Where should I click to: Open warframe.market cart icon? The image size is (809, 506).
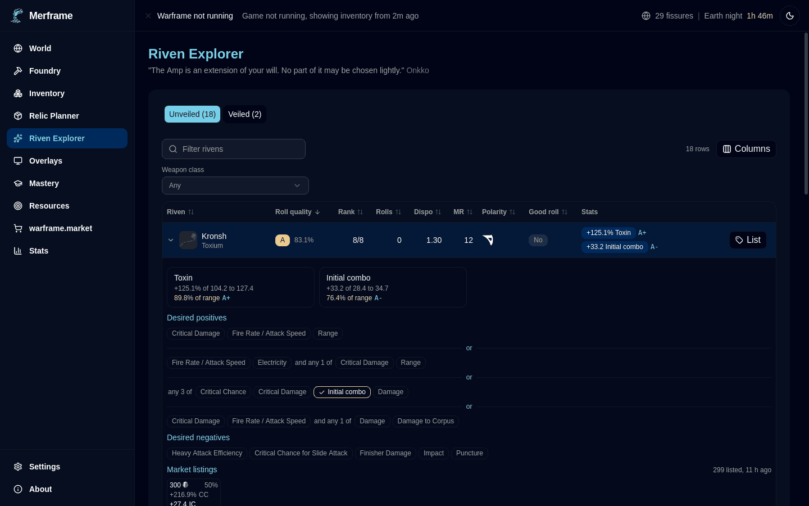[x=18, y=228]
